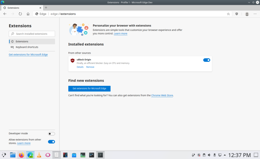
Task: Disable the uBlock Origin extension toggle
Action: (x=207, y=60)
